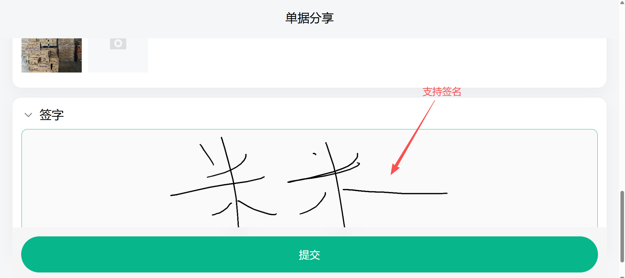Open the cardboard boxes photo thumbnail
This screenshot has height=278, width=625.
tap(51, 55)
